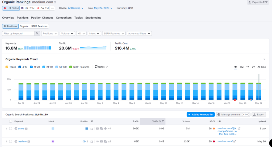Click SERP view icon in snake SF column

point(92,129)
